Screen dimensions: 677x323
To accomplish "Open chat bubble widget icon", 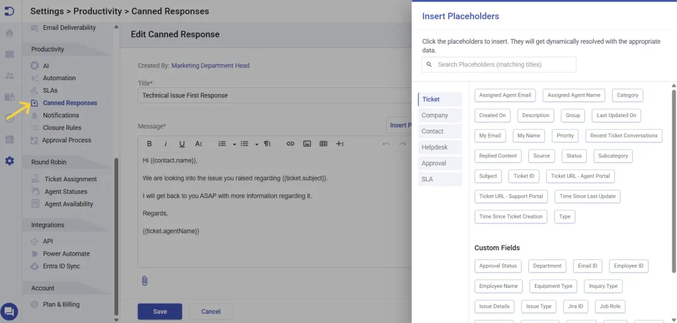I will point(9,311).
